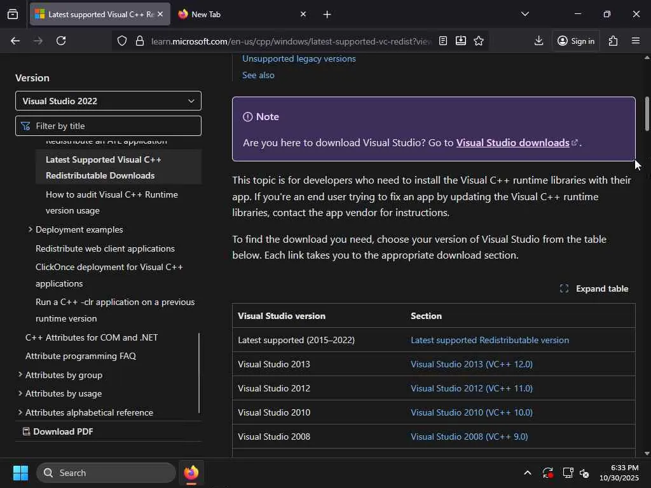Expand Attributes by group node

20,375
